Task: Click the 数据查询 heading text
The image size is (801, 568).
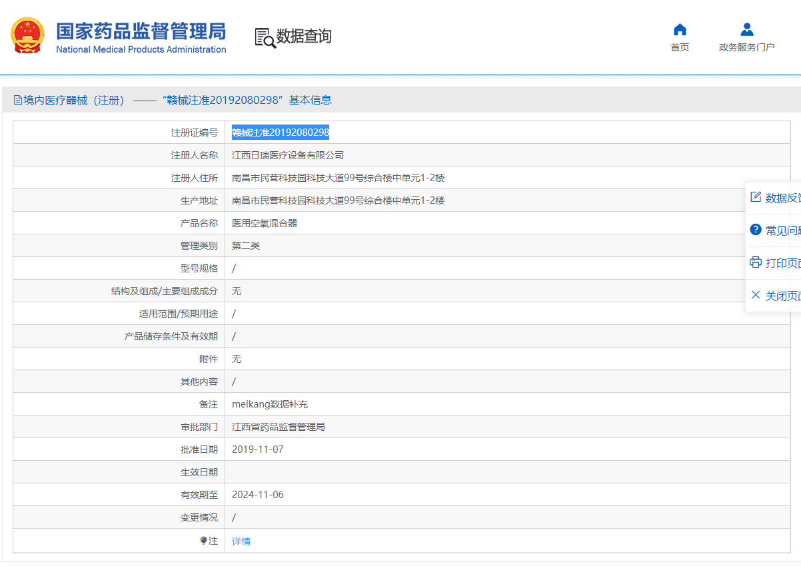Action: click(304, 36)
